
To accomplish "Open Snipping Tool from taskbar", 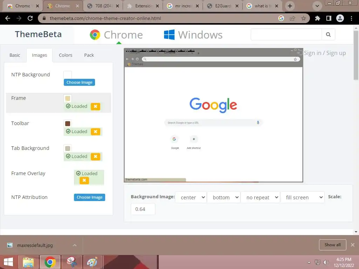I will click(x=72, y=262).
